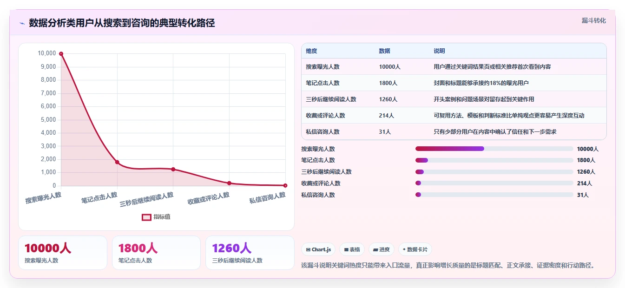
Task: Click the 私信咨询人数 x-axis label on the chart
Action: coord(267,198)
